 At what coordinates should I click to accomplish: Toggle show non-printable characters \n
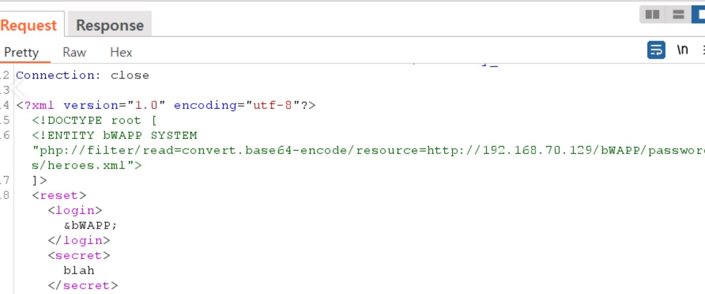[x=683, y=50]
